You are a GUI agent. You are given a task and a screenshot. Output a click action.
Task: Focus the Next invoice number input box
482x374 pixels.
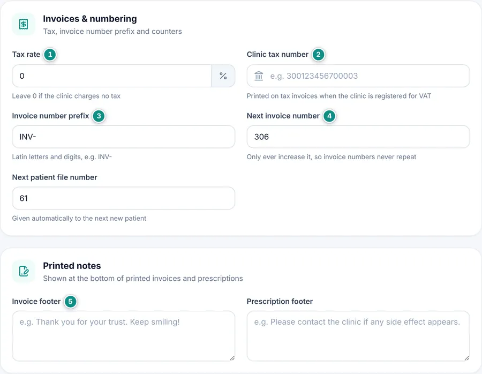(x=358, y=137)
